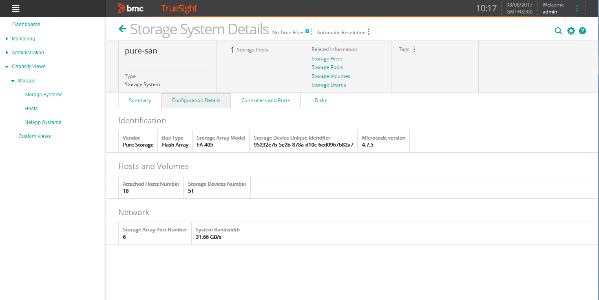Click the 10:17 clock in header
This screenshot has width=599, height=300.
click(486, 8)
